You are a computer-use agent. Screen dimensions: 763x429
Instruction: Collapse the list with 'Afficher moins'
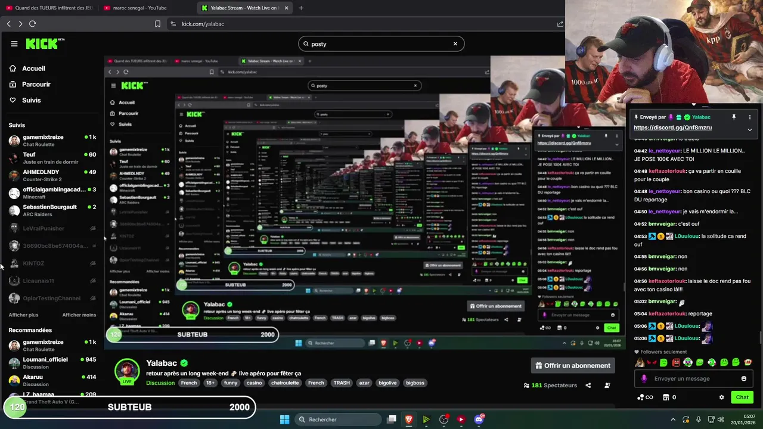click(x=79, y=315)
